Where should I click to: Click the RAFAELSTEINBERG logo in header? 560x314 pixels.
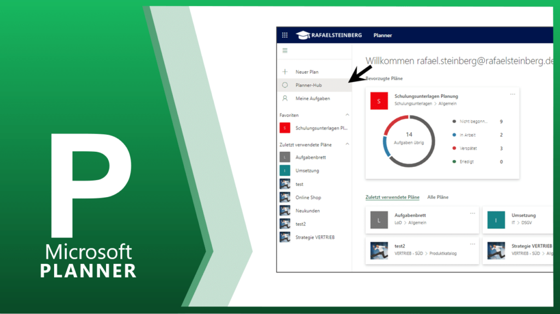pyautogui.click(x=329, y=35)
